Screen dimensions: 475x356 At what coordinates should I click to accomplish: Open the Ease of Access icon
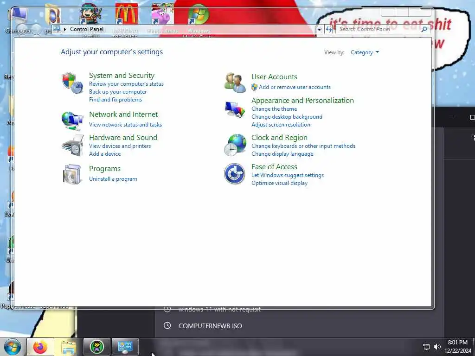point(234,174)
